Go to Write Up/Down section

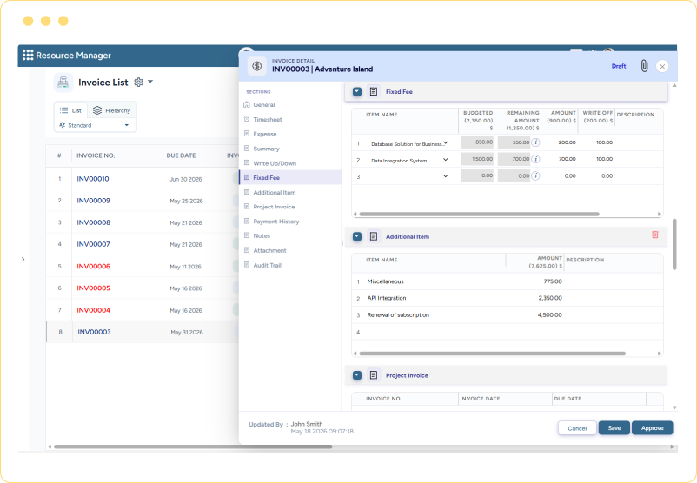(275, 163)
